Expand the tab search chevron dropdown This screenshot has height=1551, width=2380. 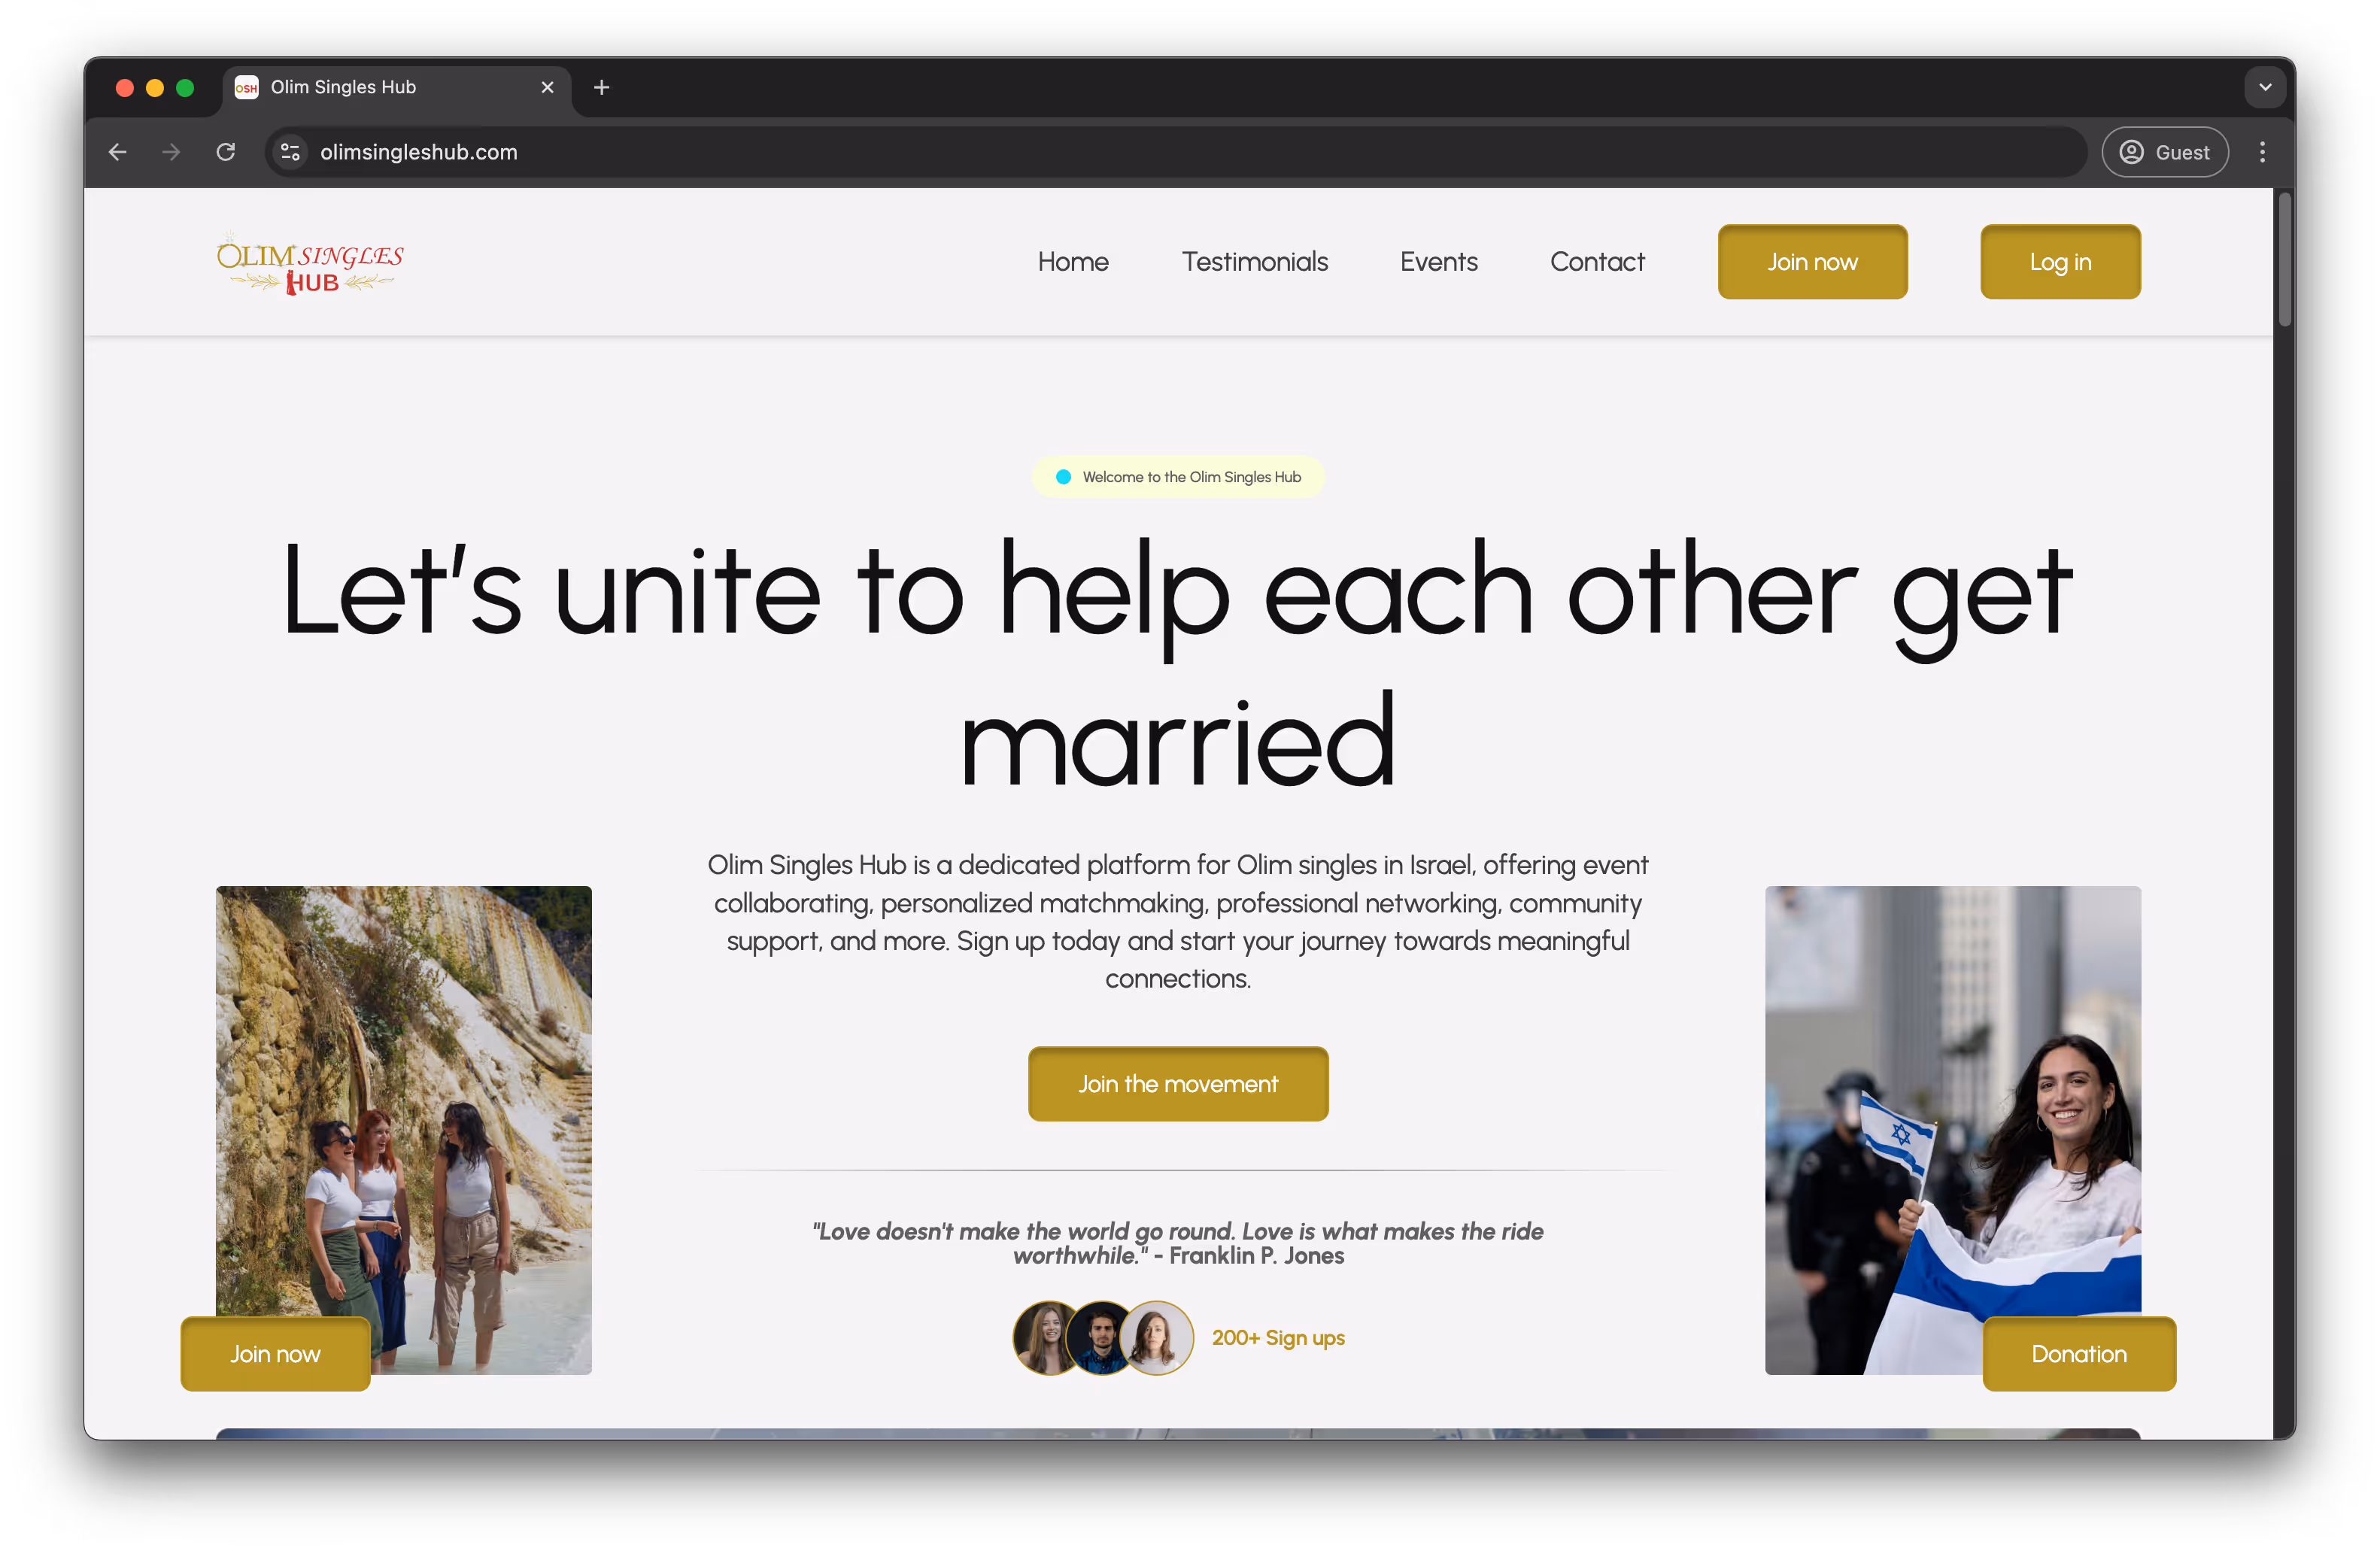point(2264,88)
